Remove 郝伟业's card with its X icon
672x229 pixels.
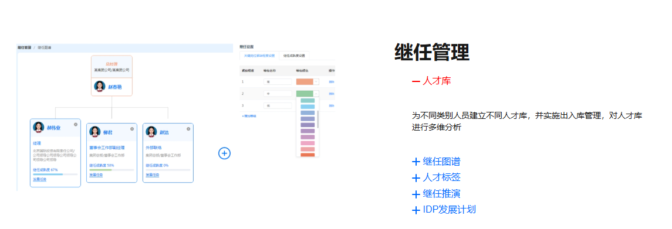(x=76, y=124)
